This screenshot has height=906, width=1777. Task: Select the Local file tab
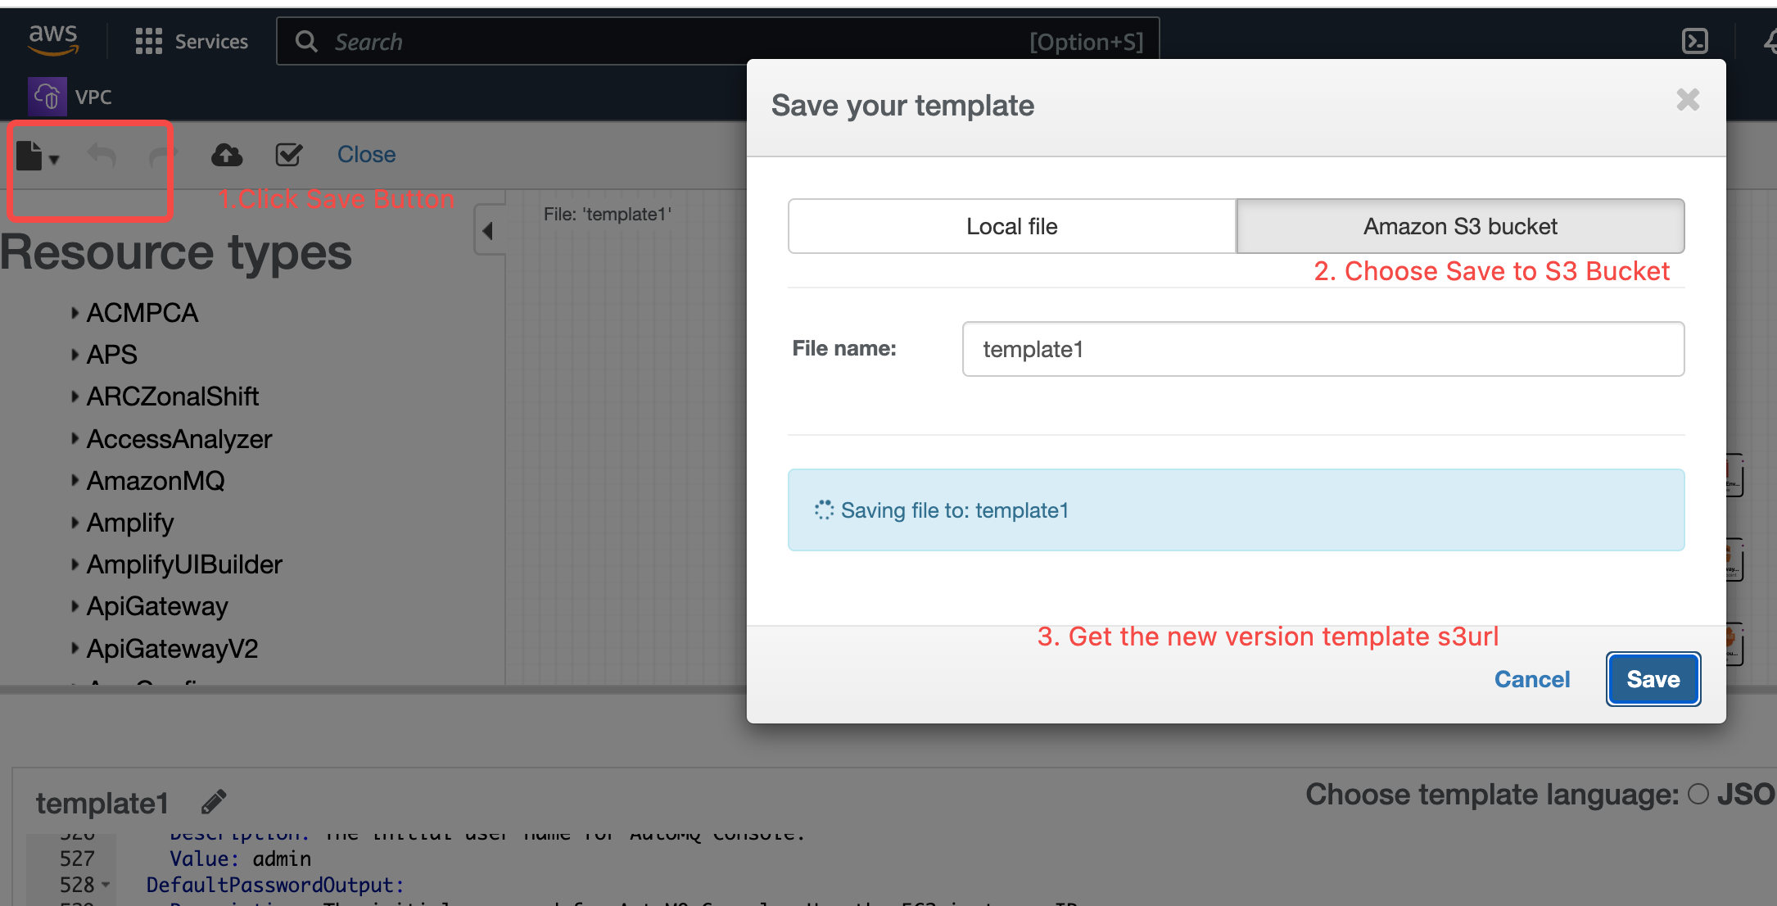click(x=1012, y=226)
